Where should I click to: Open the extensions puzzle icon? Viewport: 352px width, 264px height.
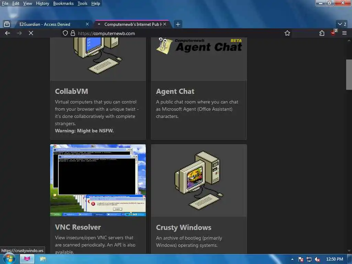coord(322,33)
